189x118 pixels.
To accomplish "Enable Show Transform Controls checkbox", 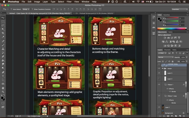I will (x=32, y=9).
